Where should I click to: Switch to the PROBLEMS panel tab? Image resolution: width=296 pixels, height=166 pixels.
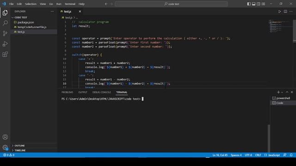click(67, 92)
